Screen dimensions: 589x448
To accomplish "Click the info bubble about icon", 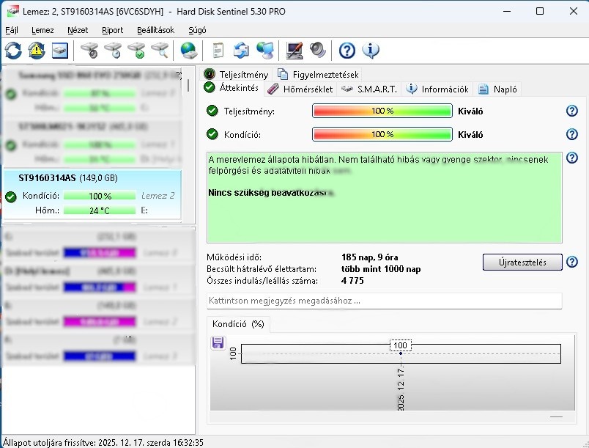I will coord(371,51).
